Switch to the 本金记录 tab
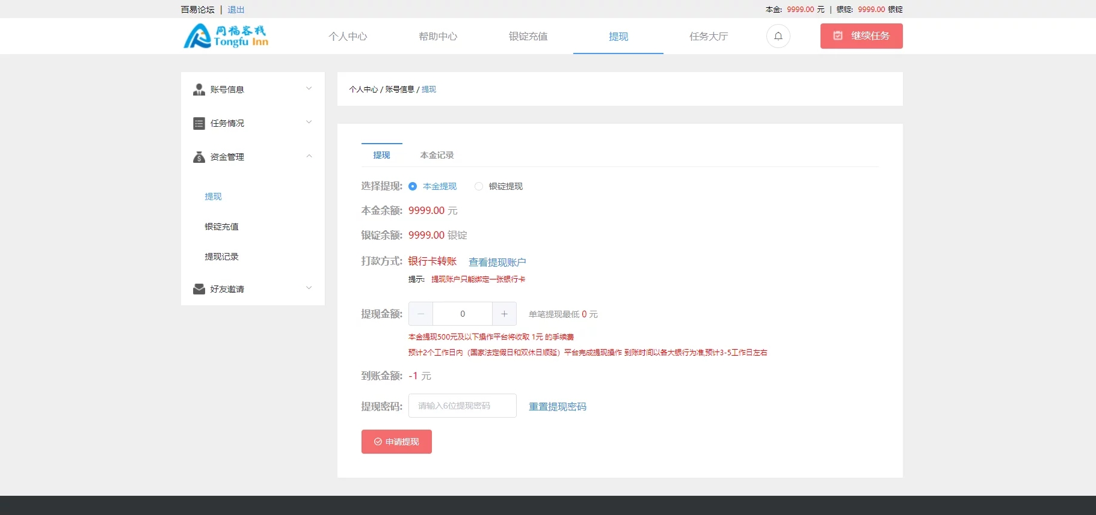The width and height of the screenshot is (1096, 515). pyautogui.click(x=437, y=155)
